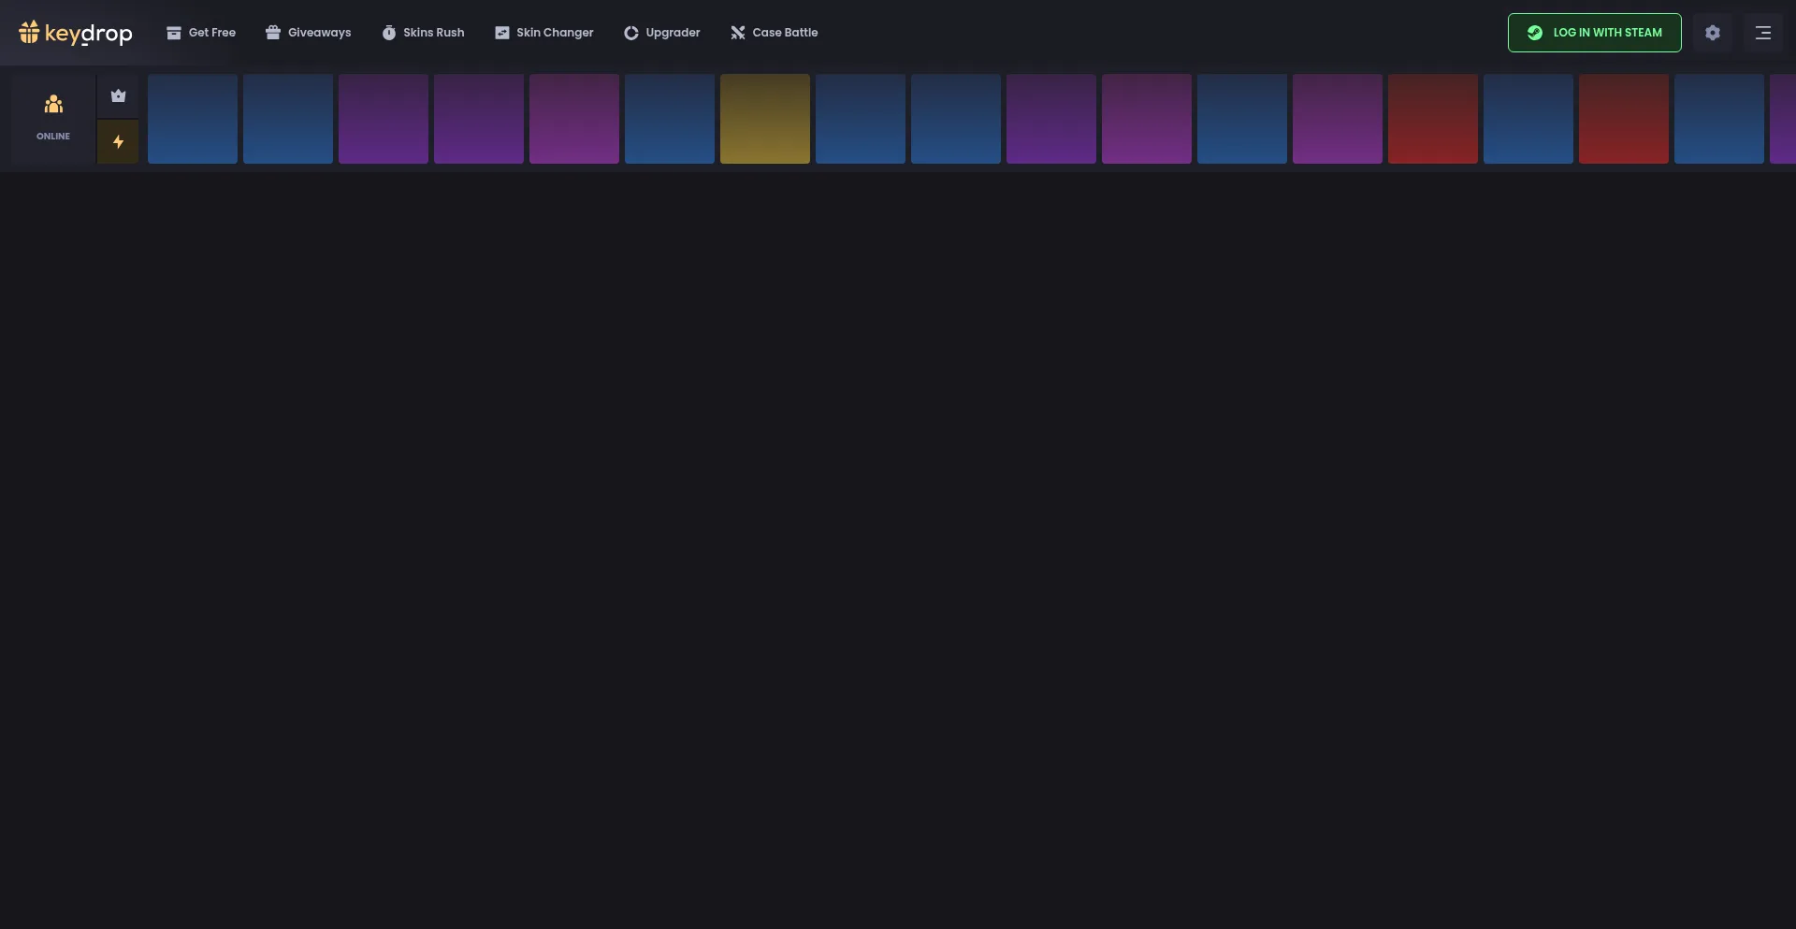Image resolution: width=1796 pixels, height=929 pixels.
Task: Open the pink tile left of first red tile
Action: click(x=1338, y=119)
